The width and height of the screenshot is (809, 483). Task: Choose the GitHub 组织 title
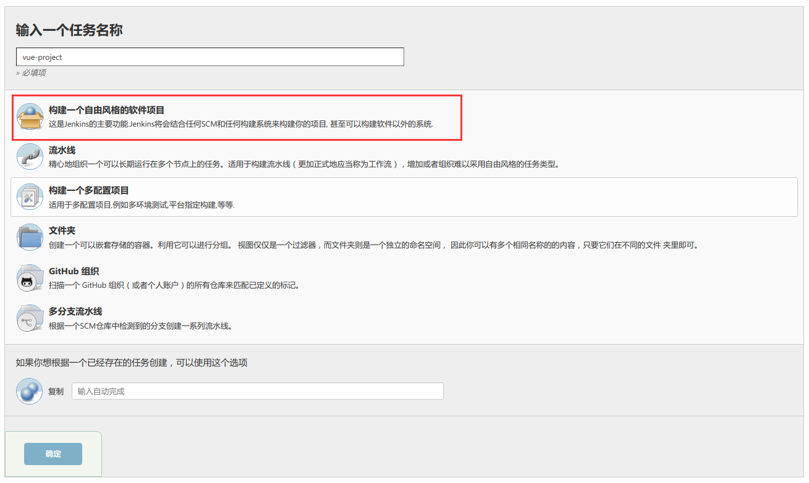pyautogui.click(x=74, y=271)
